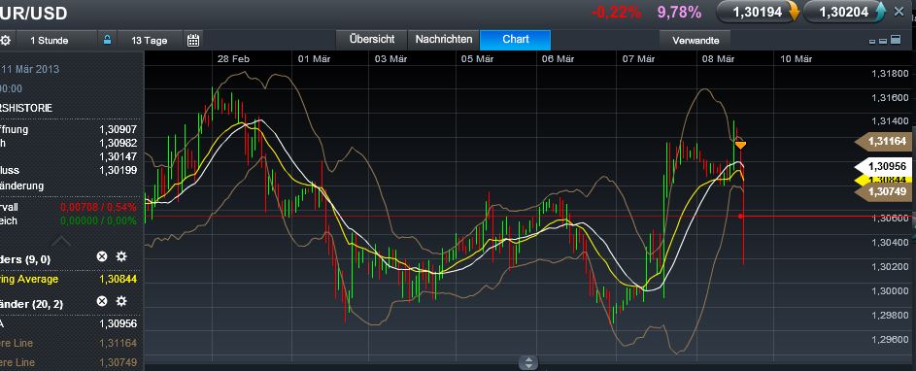Click the Verwandte button
The image size is (916, 371).
695,41
